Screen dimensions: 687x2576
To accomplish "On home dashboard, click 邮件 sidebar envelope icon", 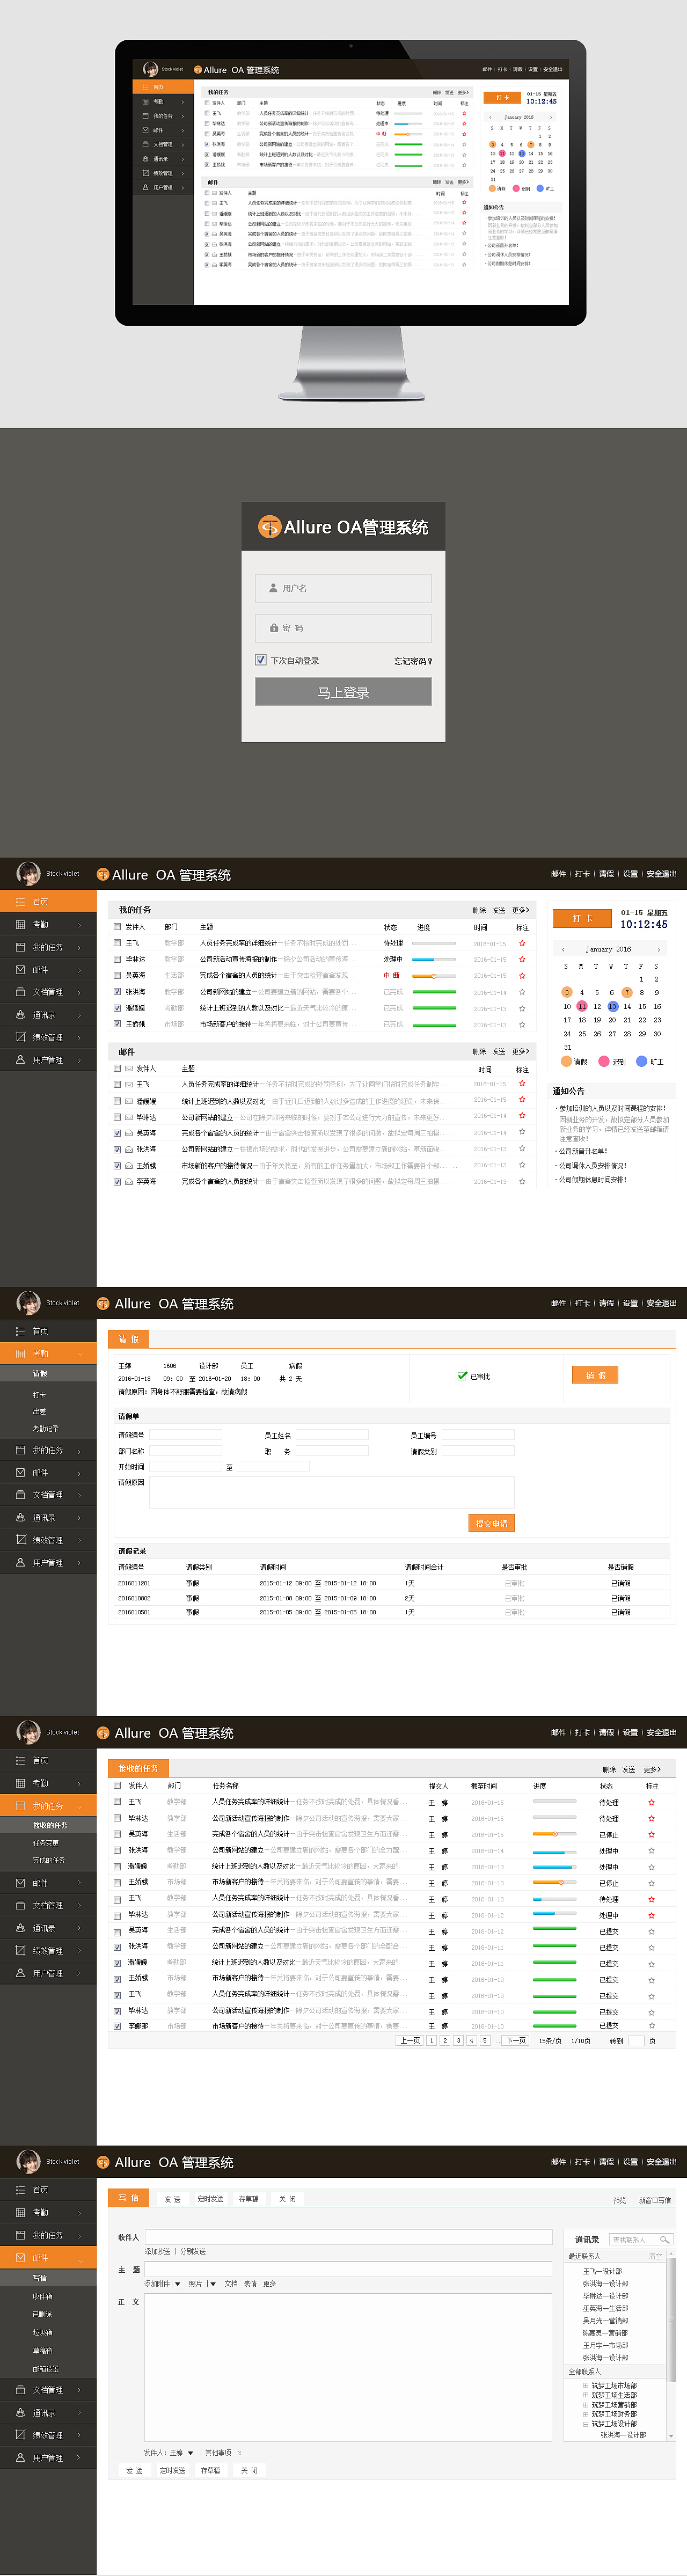I will (20, 970).
